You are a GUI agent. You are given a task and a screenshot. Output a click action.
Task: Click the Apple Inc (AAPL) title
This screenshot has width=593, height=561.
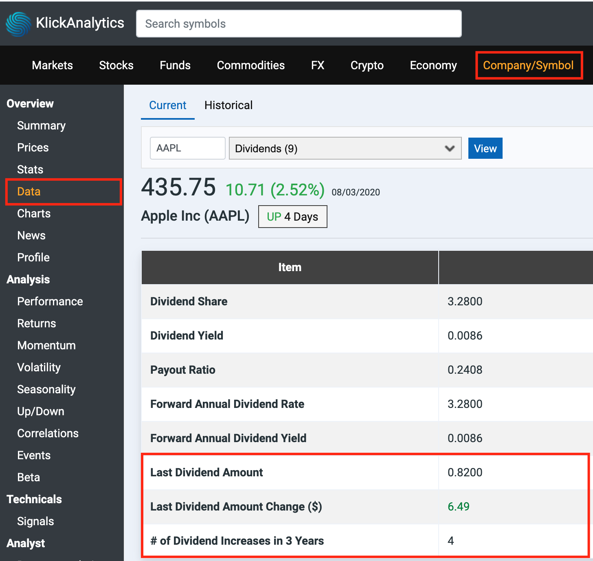[195, 216]
